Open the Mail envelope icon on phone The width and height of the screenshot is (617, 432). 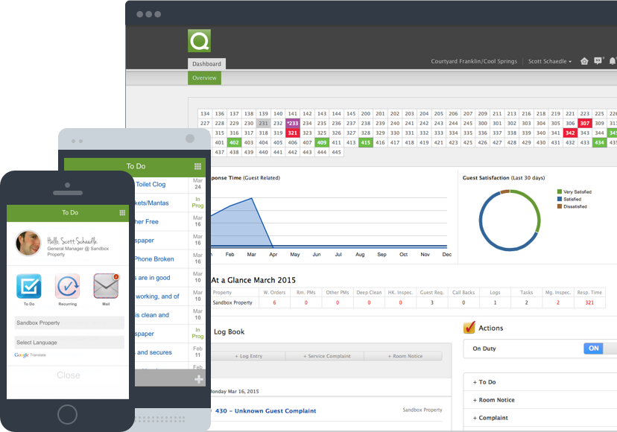(x=106, y=286)
